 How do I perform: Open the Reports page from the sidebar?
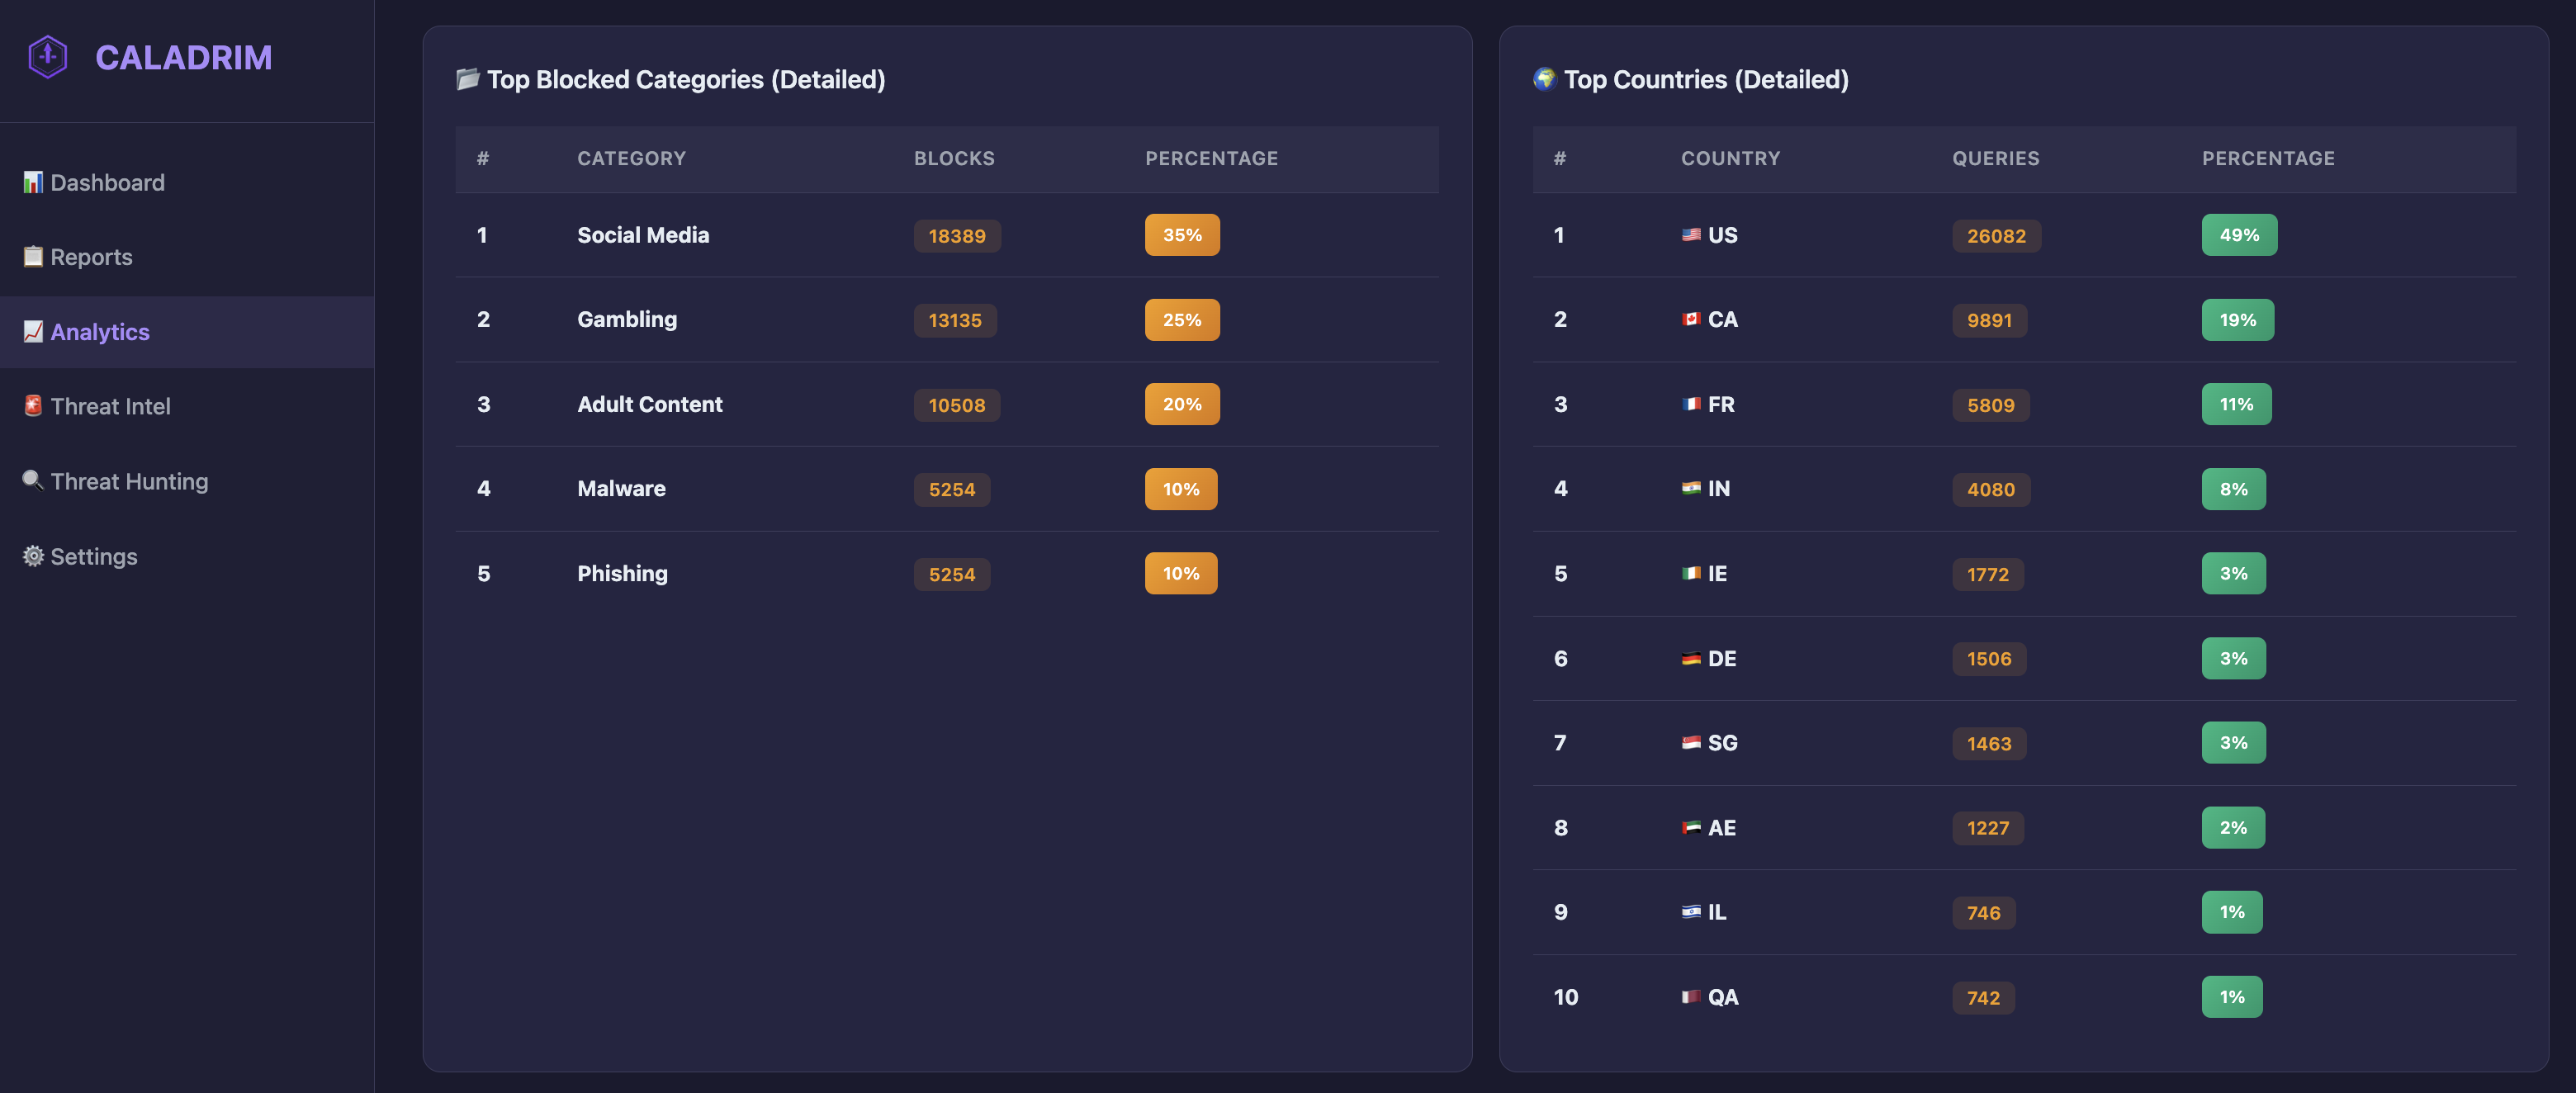(x=91, y=256)
